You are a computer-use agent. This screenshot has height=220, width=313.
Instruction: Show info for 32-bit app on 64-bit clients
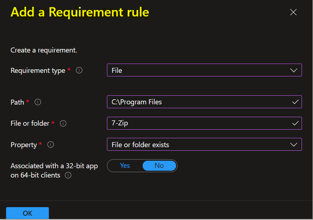click(68, 175)
